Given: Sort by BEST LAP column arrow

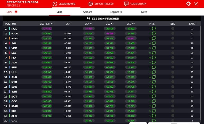Looking at the screenshot, I should point(52,24).
